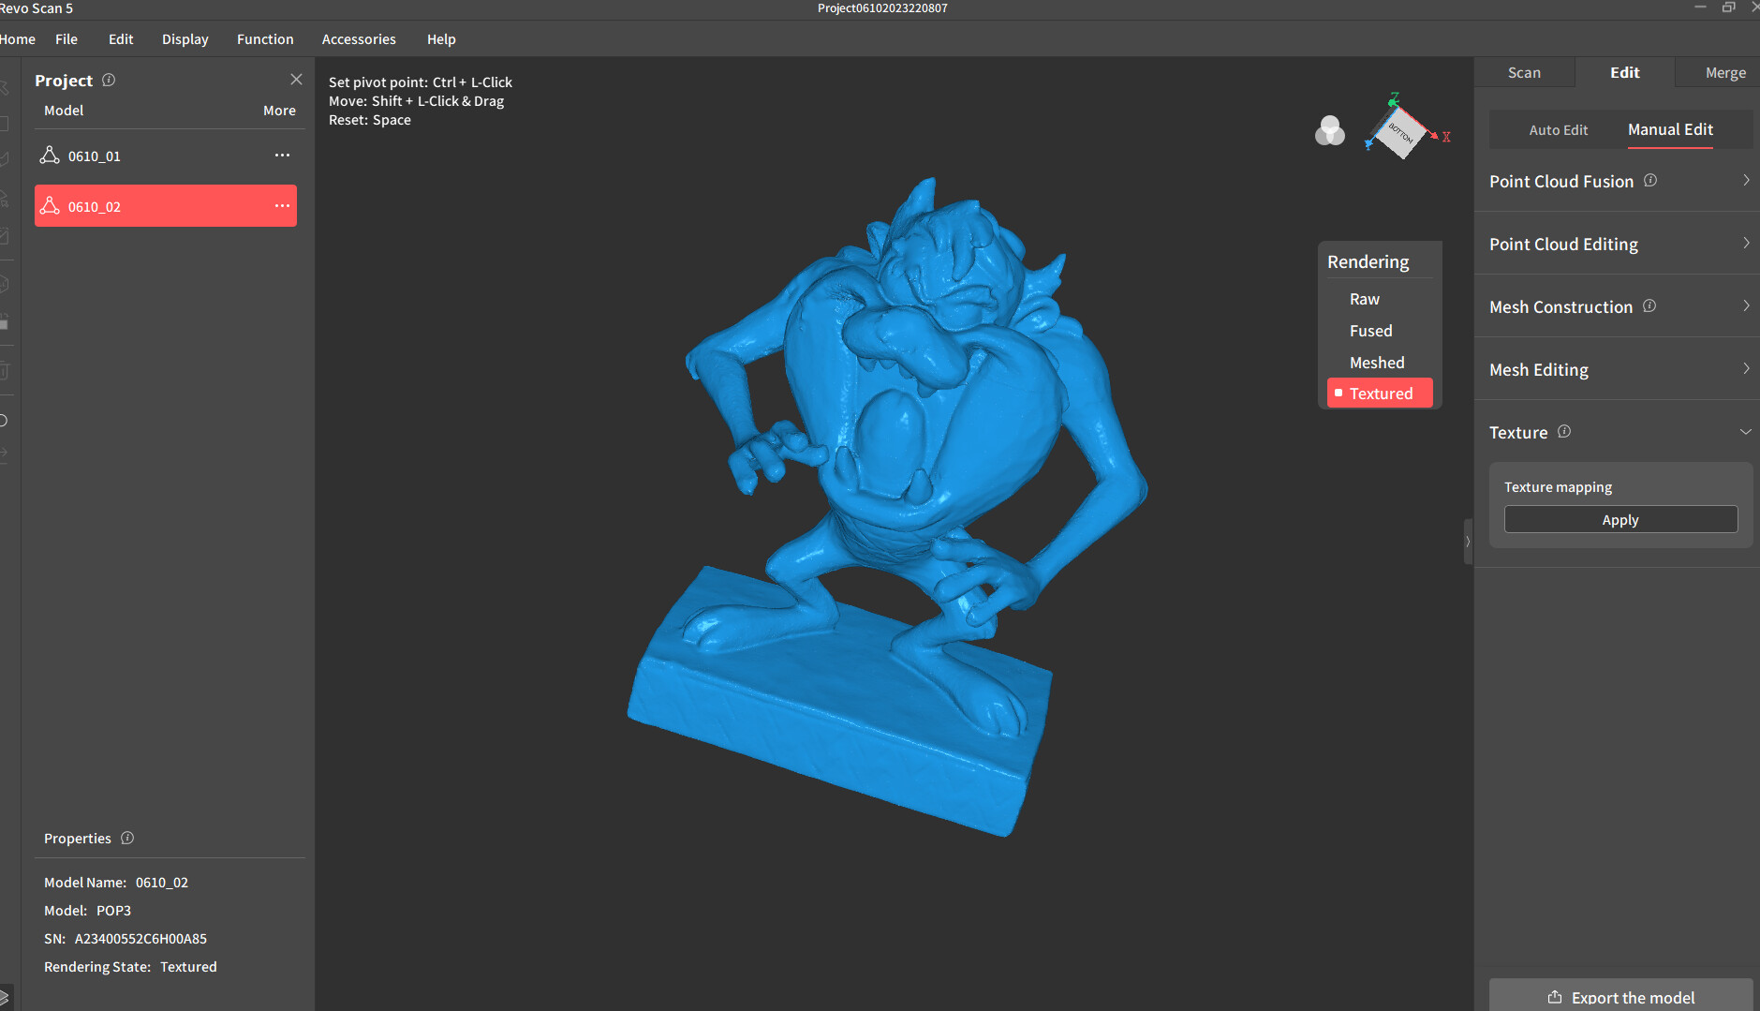Open more options for model 0610_02

coord(282,206)
